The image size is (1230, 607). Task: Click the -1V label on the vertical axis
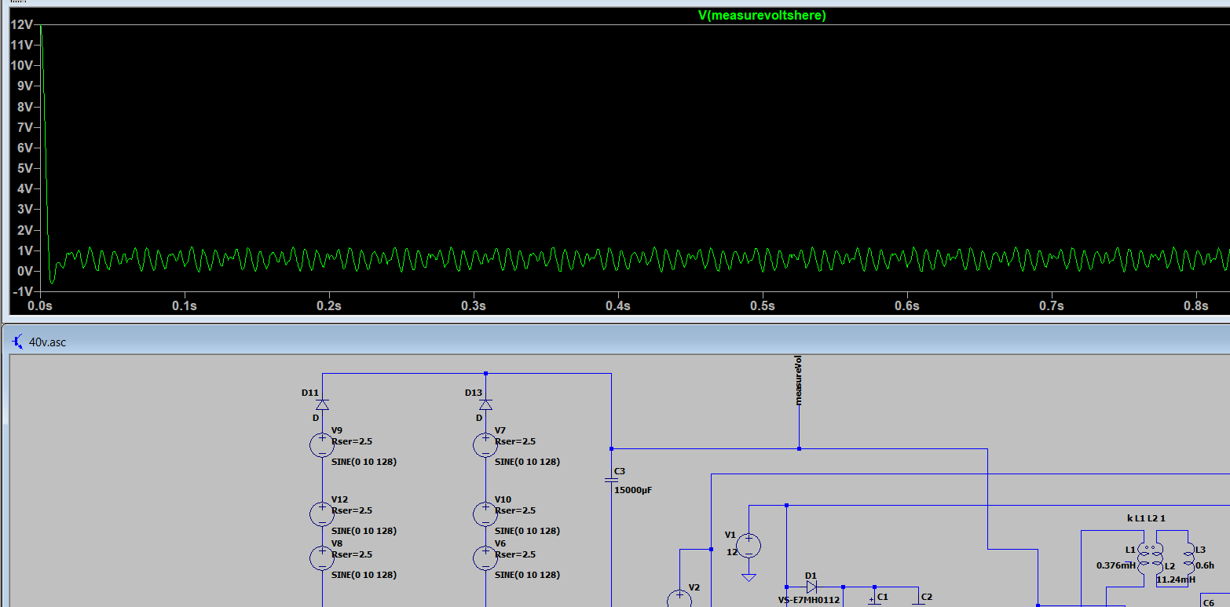pos(22,291)
